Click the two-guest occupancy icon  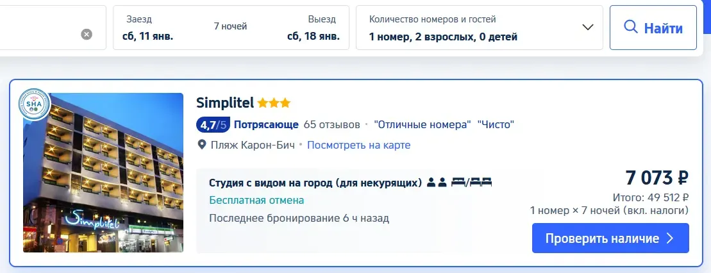[437, 183]
